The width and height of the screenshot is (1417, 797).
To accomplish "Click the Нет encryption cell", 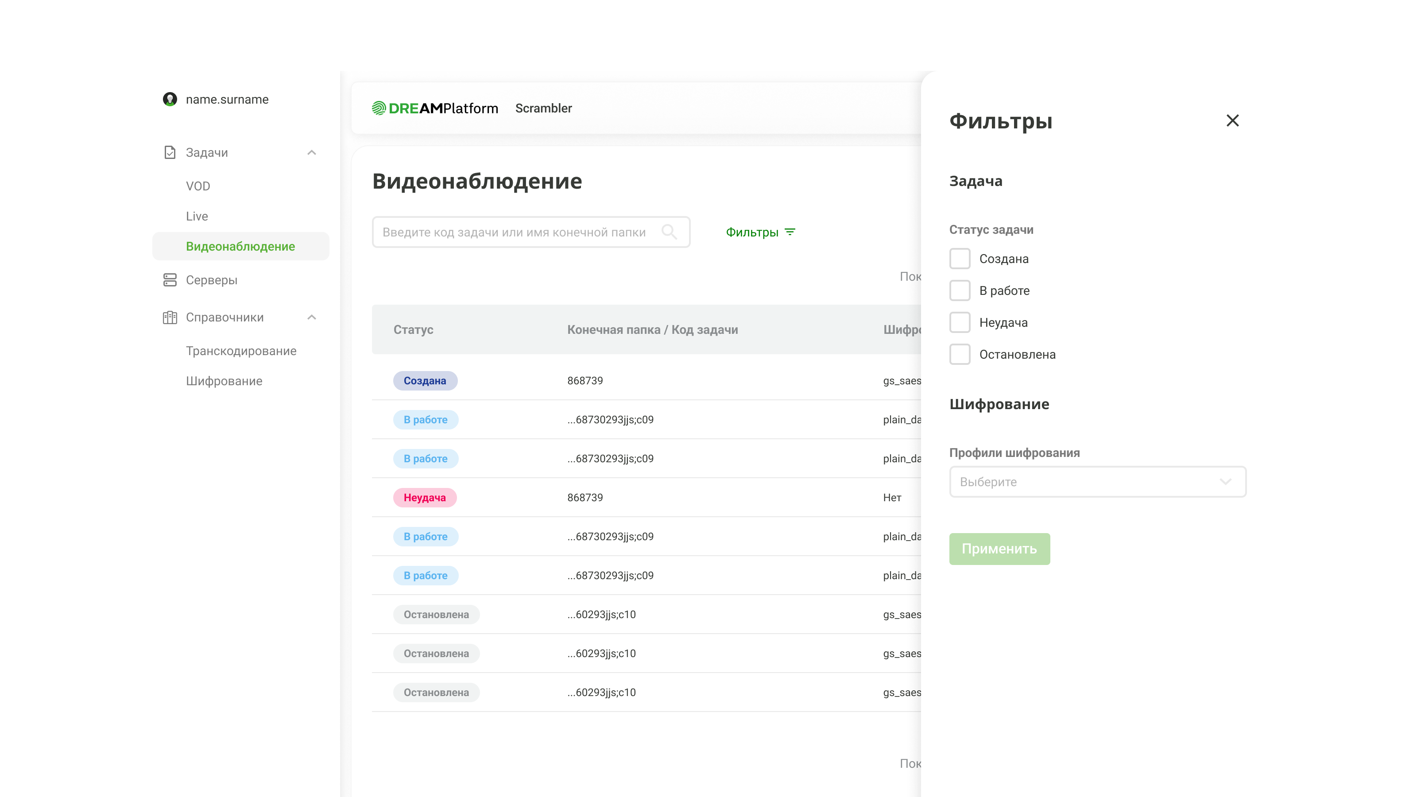I will (892, 498).
